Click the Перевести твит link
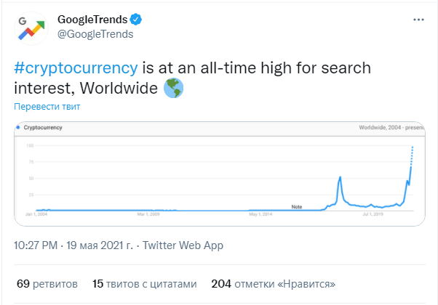This screenshot has width=438, height=305. click(x=47, y=106)
